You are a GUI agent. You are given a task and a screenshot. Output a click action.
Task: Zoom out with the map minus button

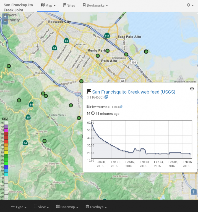pos(5,22)
